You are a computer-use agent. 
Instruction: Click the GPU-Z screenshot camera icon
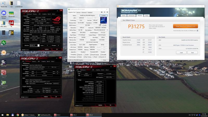click(102, 12)
